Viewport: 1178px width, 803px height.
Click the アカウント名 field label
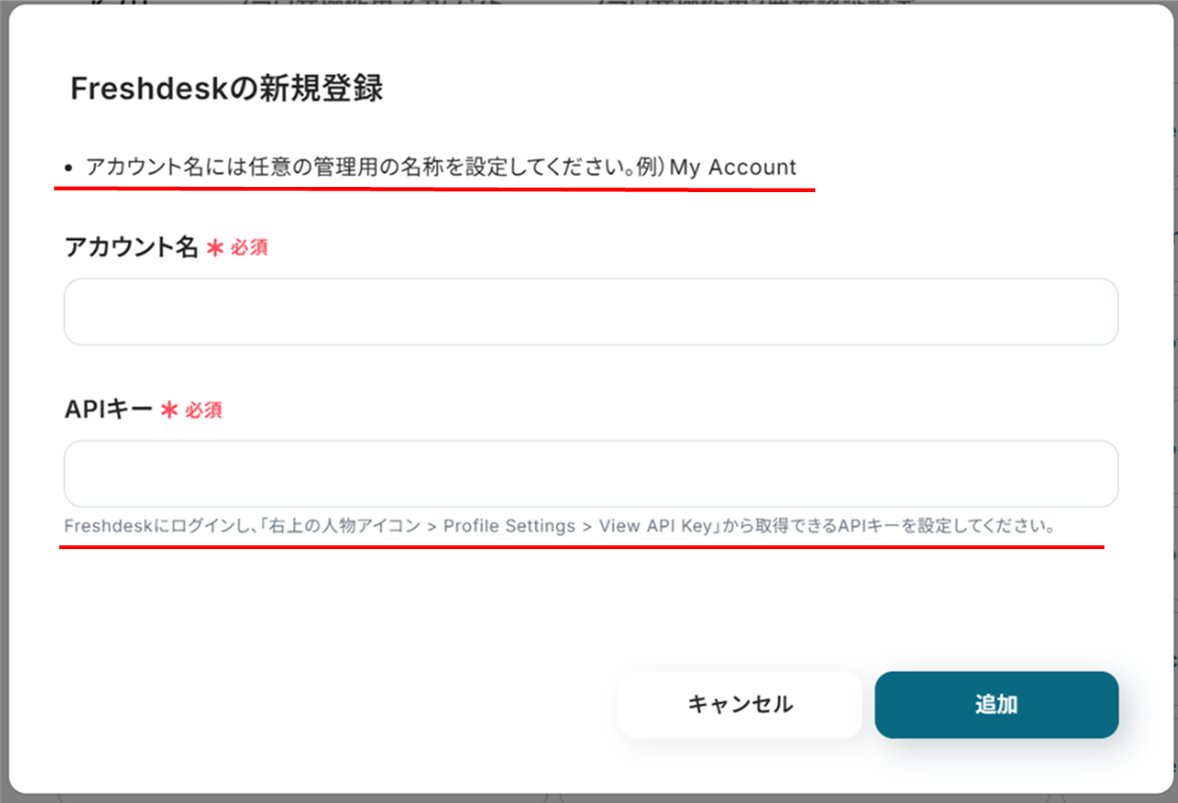131,247
